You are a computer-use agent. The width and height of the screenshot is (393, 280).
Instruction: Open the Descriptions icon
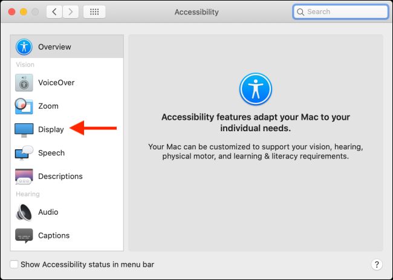point(24,177)
